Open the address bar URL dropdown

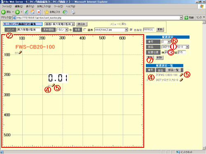tap(181, 18)
